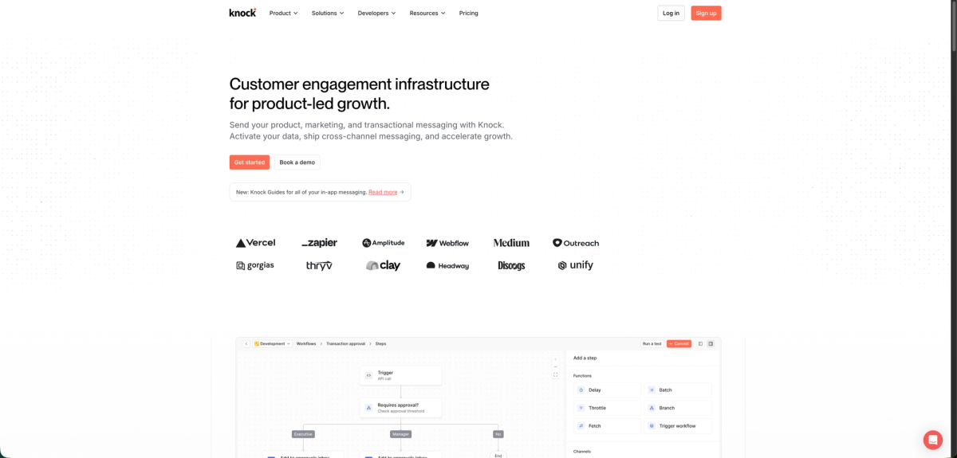The height and width of the screenshot is (458, 957).
Task: Click the Log in button
Action: (x=671, y=13)
